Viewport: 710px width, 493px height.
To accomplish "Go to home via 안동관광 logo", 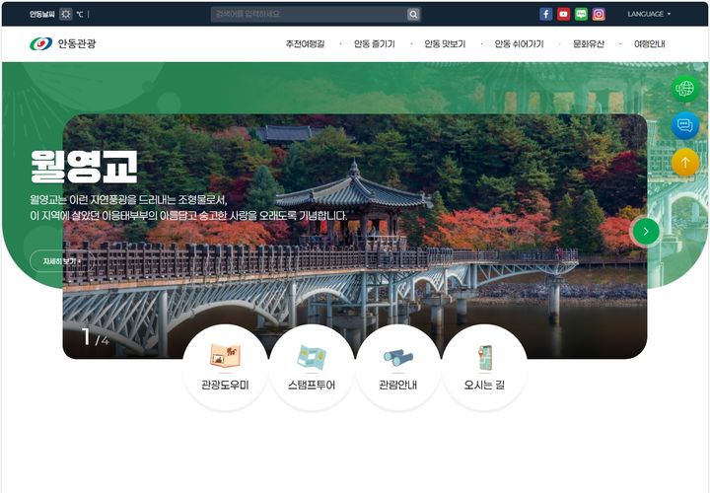I will tap(63, 44).
